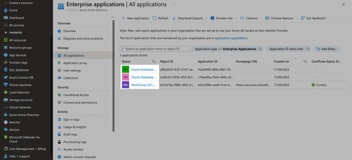The height and width of the screenshot is (160, 352).
Task: Open Conditional Access under Security
Action: click(76, 95)
